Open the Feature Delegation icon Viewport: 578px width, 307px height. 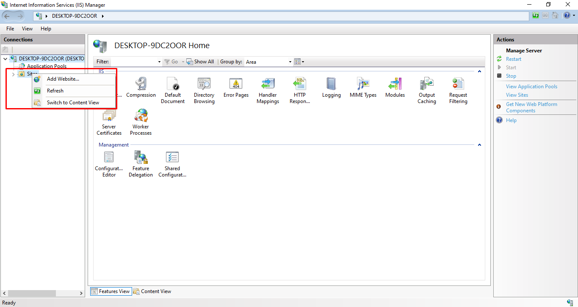click(141, 158)
